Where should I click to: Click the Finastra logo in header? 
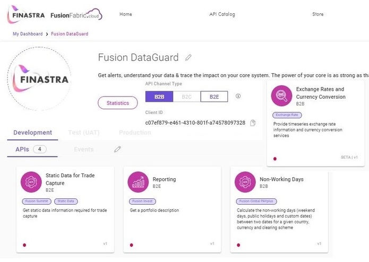[26, 14]
